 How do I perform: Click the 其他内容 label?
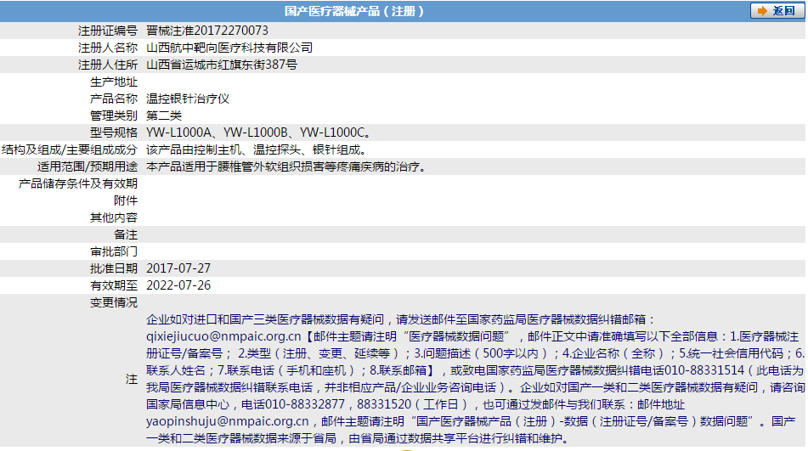114,217
